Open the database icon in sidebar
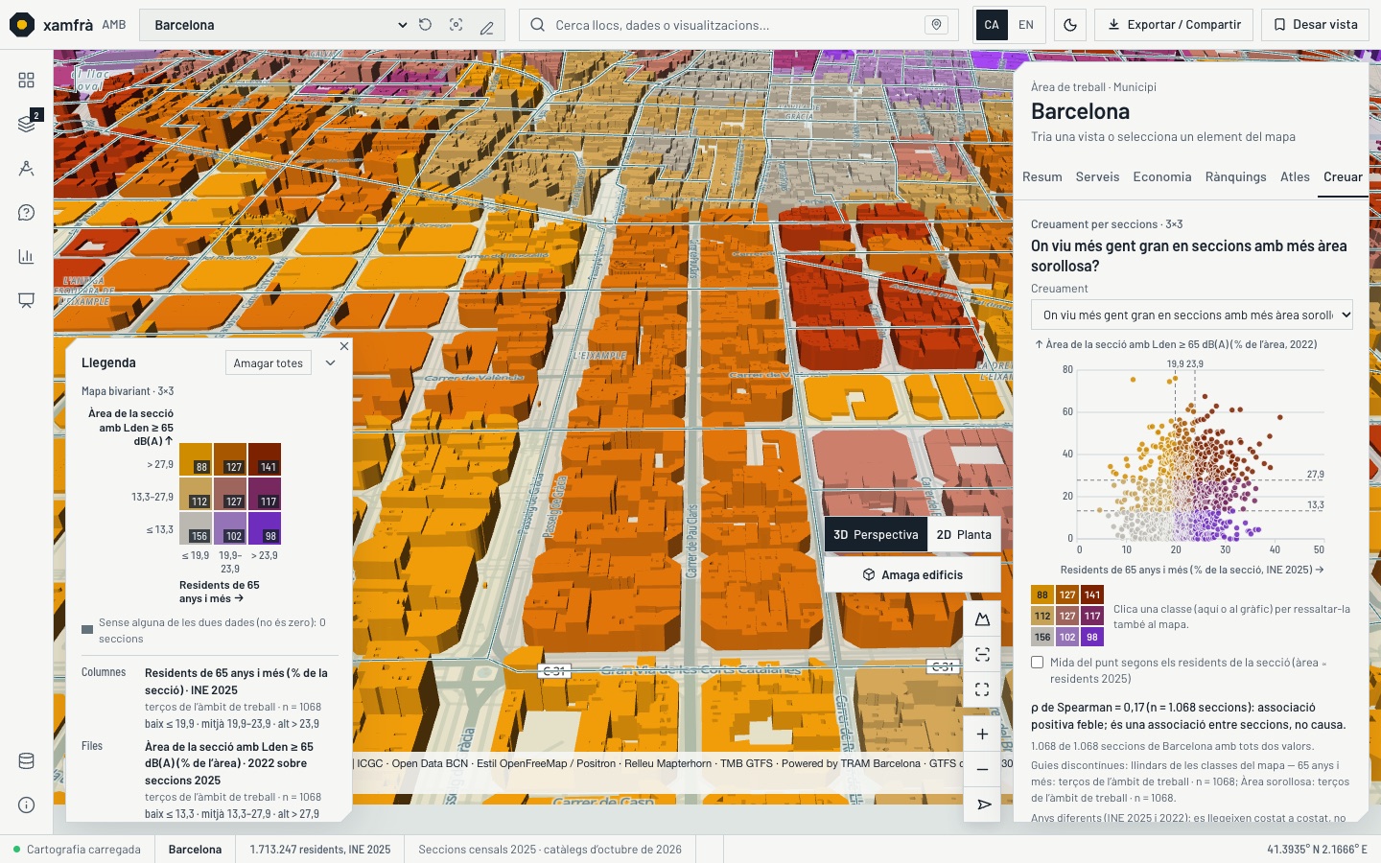Image resolution: width=1381 pixels, height=863 pixels. (26, 761)
